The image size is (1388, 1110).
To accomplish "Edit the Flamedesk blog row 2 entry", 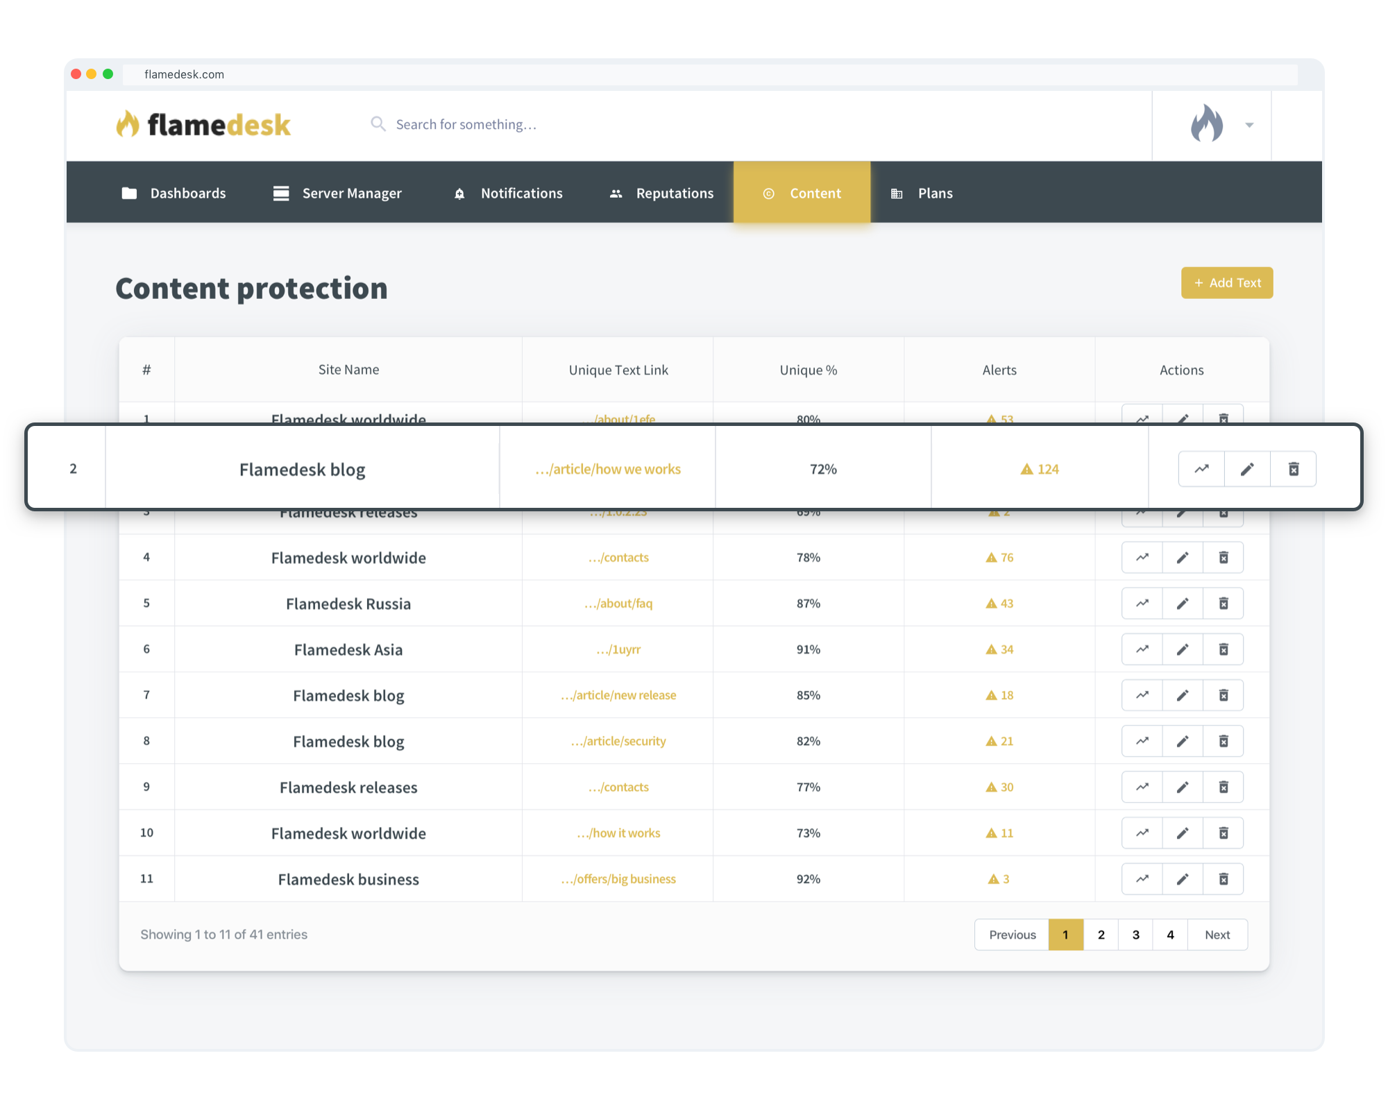I will click(x=1247, y=469).
